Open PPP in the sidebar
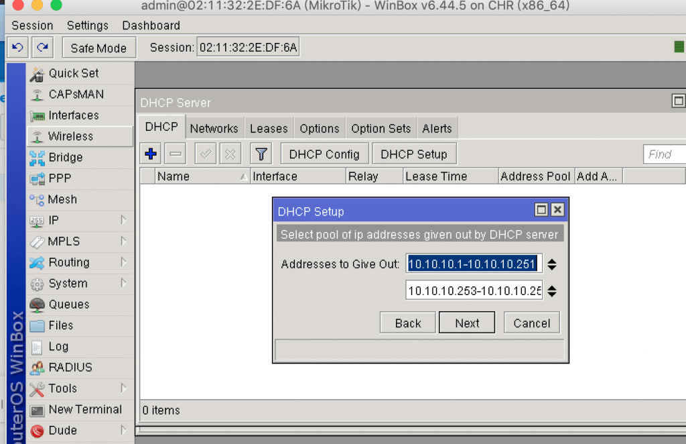 [80, 178]
